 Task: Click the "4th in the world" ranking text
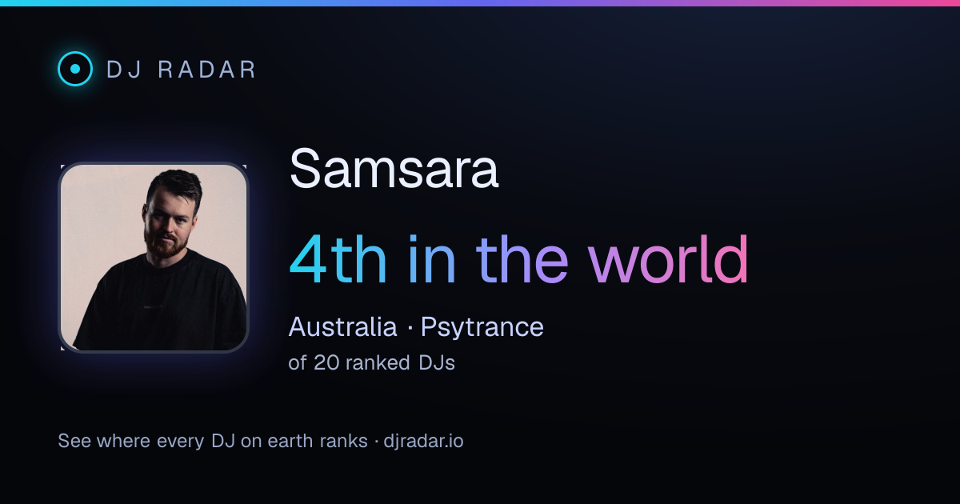click(x=519, y=261)
